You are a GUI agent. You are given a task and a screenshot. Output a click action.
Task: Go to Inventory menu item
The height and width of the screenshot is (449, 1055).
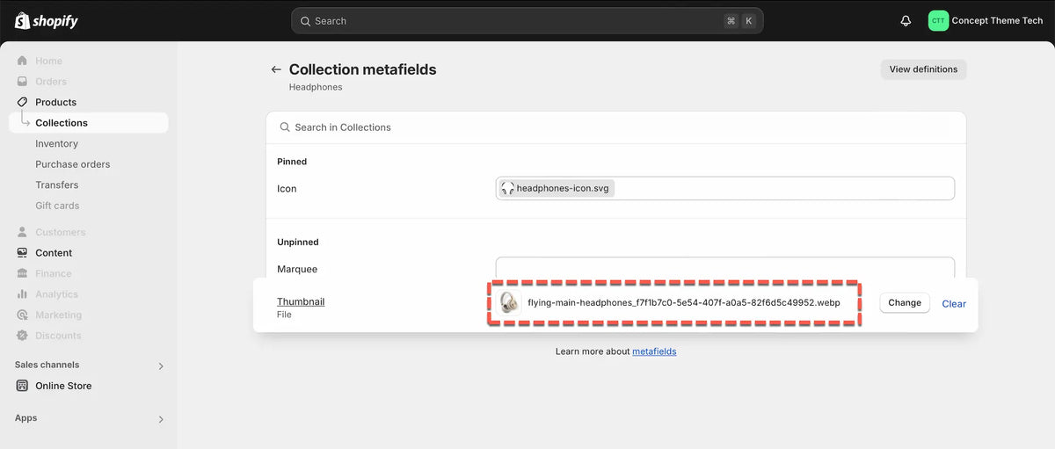click(56, 144)
